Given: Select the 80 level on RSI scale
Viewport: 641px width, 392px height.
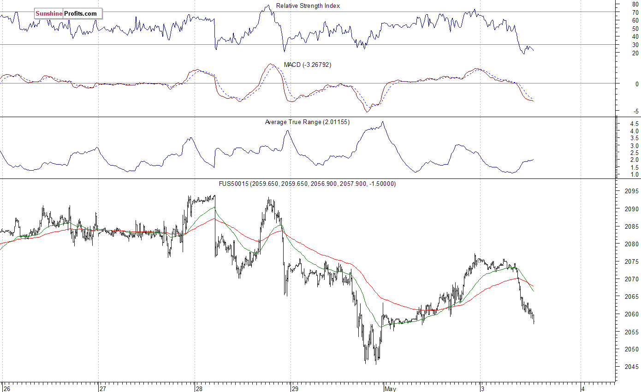Looking at the screenshot, I should click(x=636, y=4).
